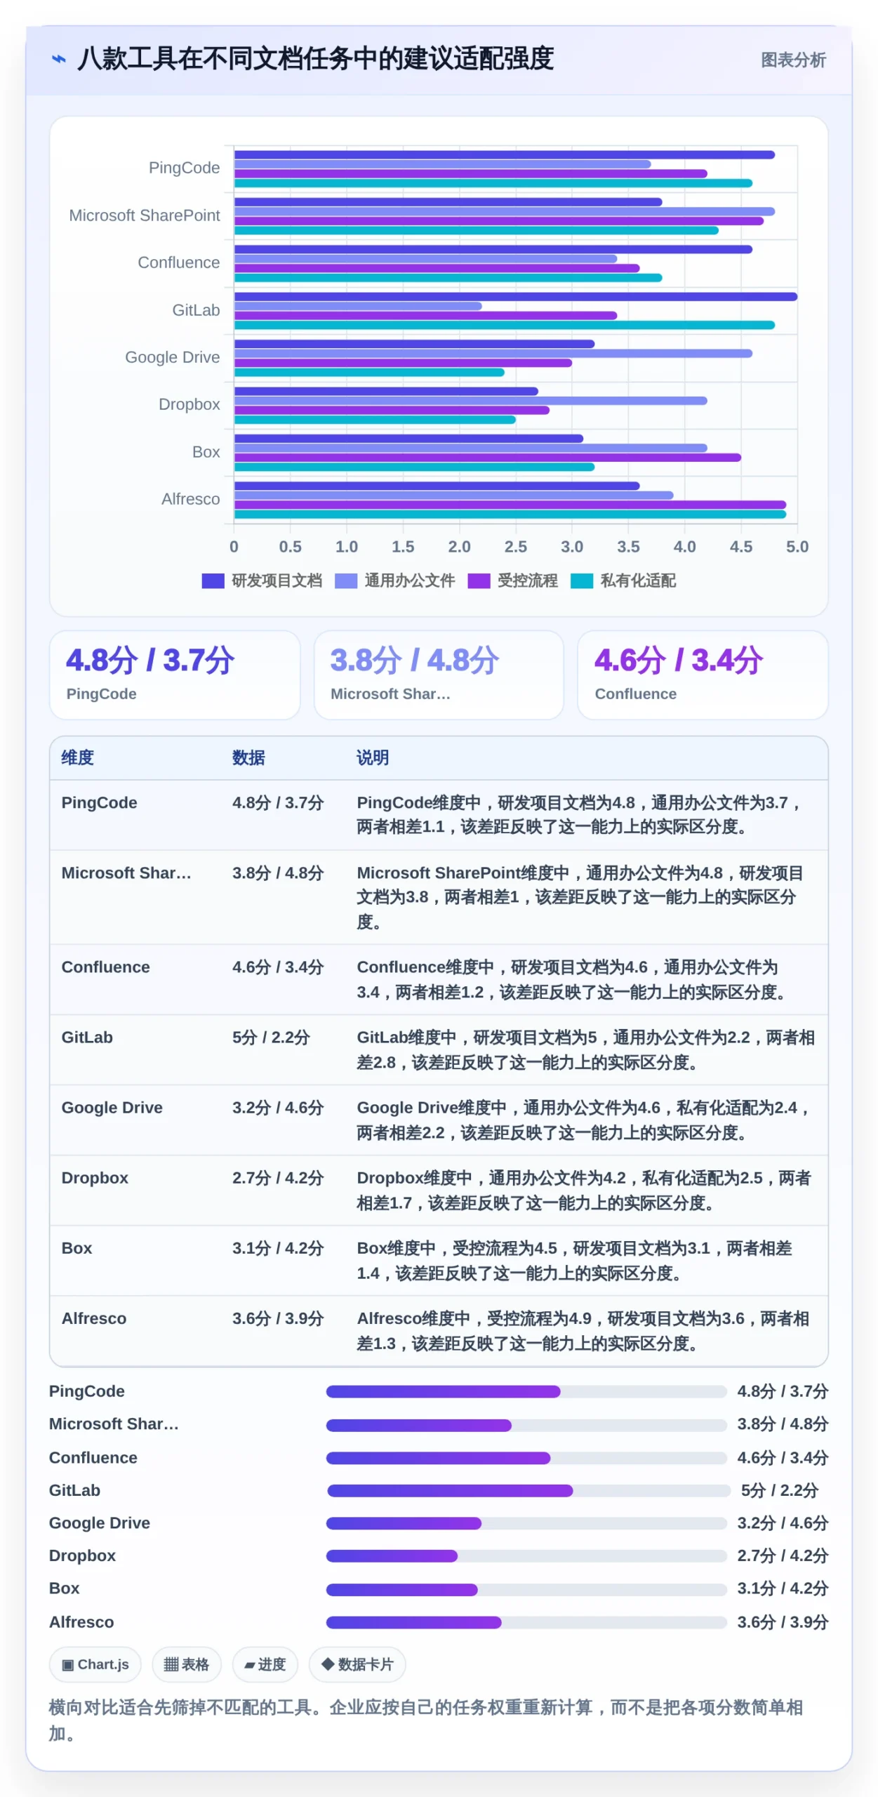This screenshot has width=878, height=1797.
Task: Click the 通用办公文件 legend label
Action: 410,581
